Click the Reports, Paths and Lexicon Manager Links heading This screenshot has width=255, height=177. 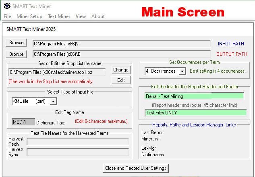point(194,125)
